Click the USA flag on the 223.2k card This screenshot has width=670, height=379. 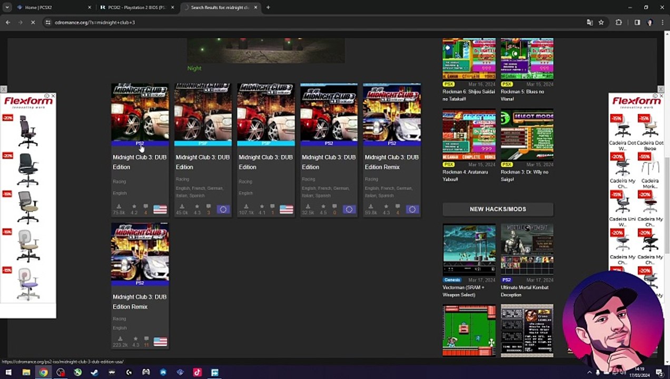[160, 342]
